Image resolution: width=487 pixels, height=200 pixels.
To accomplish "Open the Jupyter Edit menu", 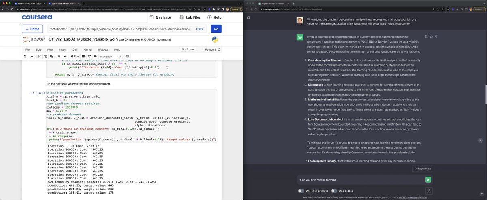I will coord(37,49).
